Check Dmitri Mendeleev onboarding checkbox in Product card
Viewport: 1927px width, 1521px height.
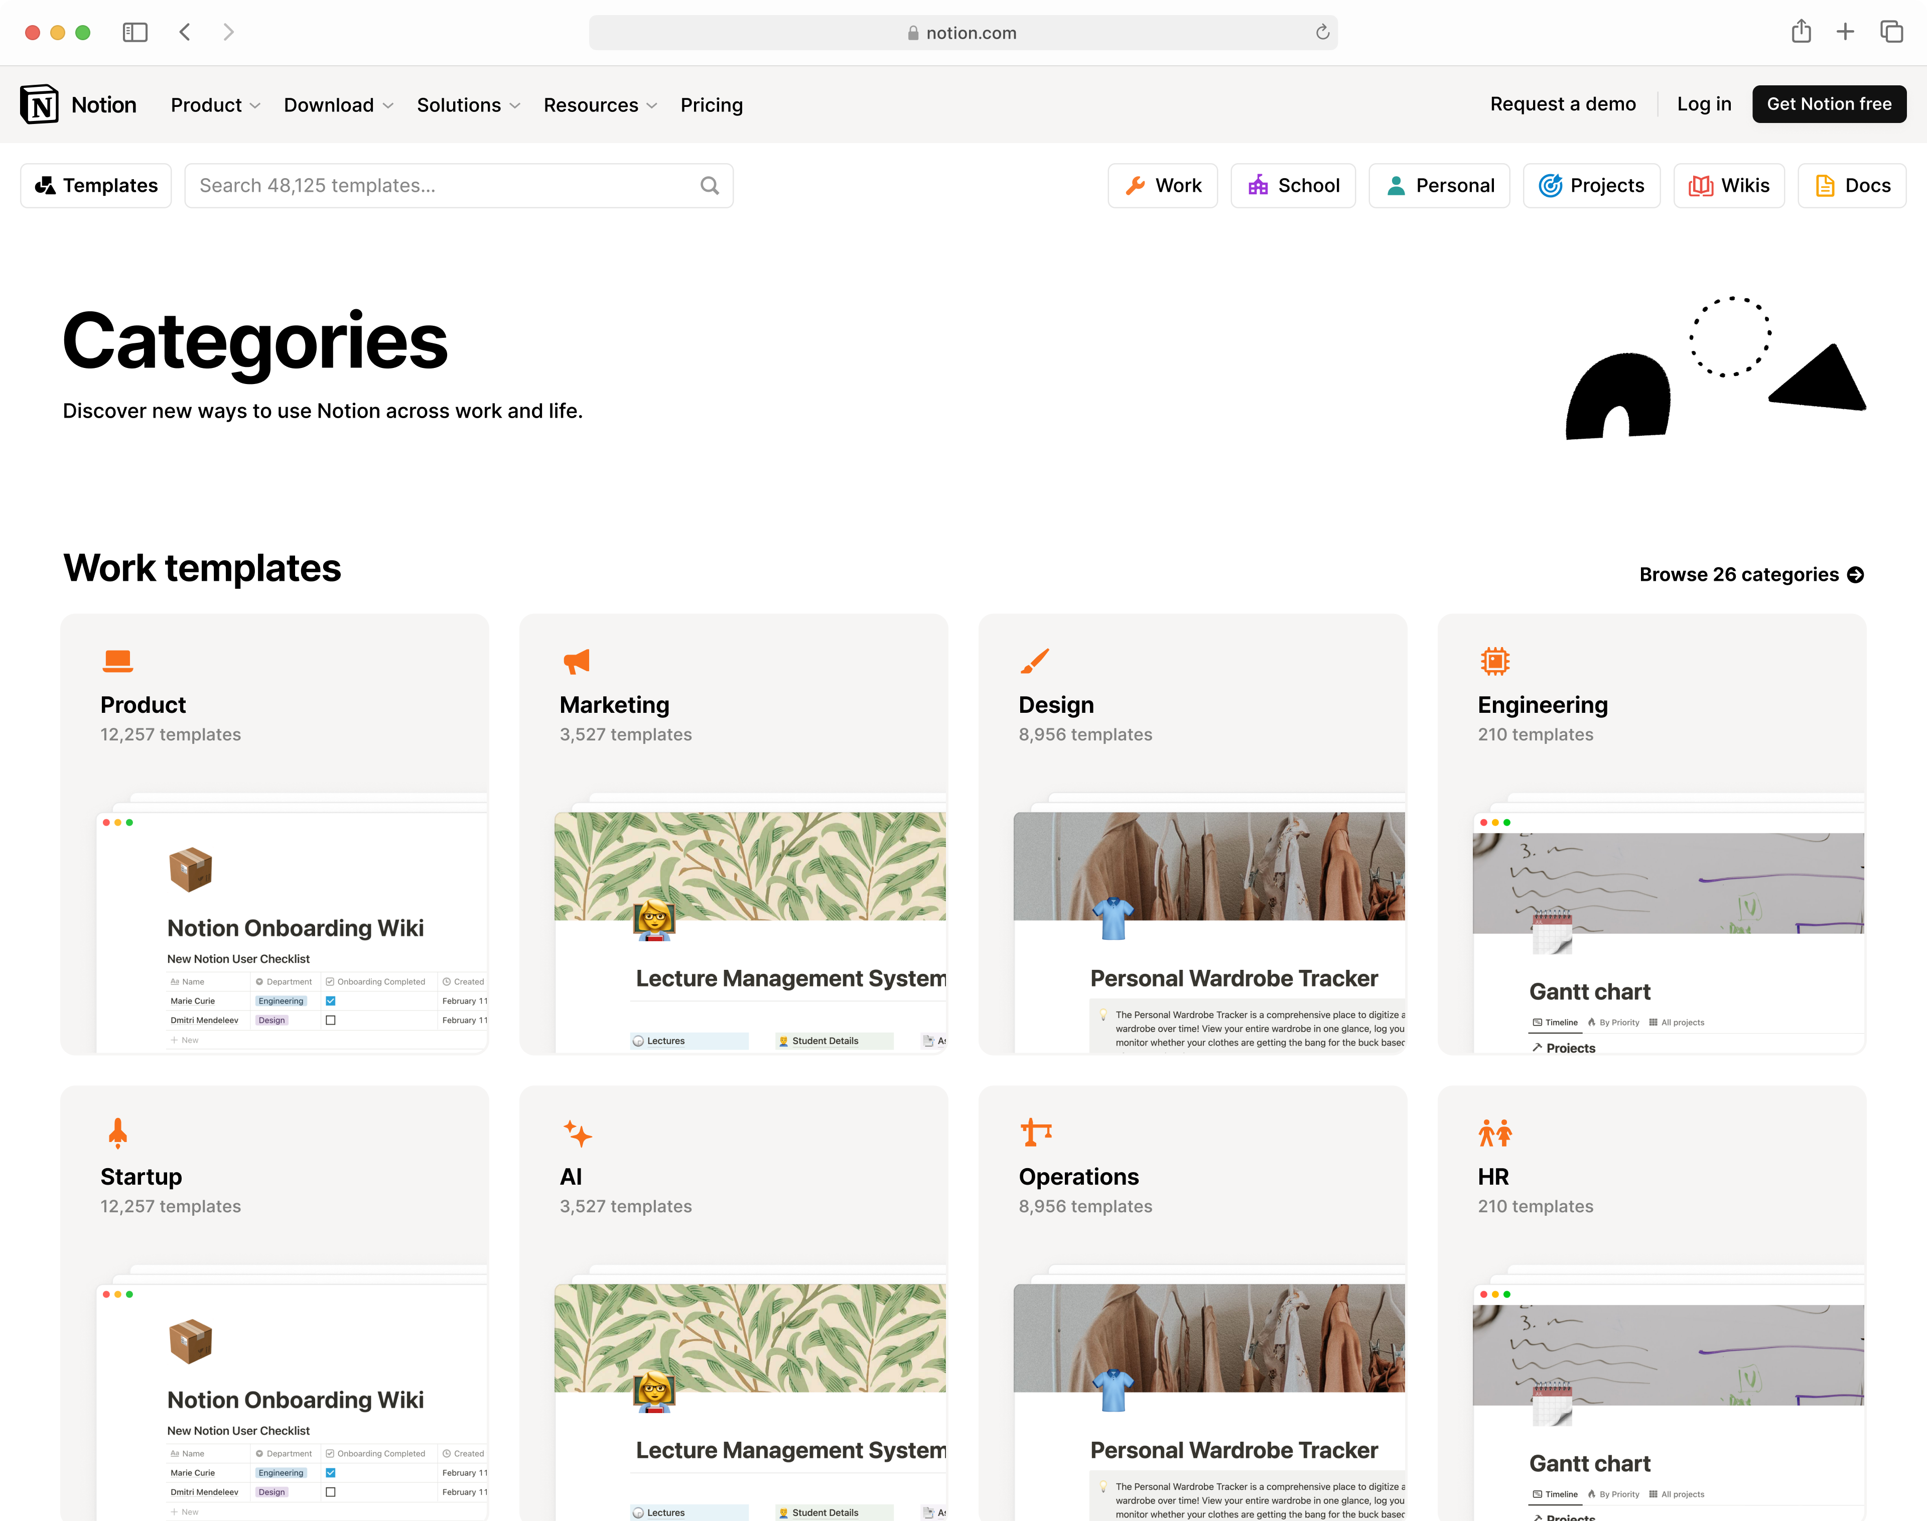pyautogui.click(x=330, y=1021)
